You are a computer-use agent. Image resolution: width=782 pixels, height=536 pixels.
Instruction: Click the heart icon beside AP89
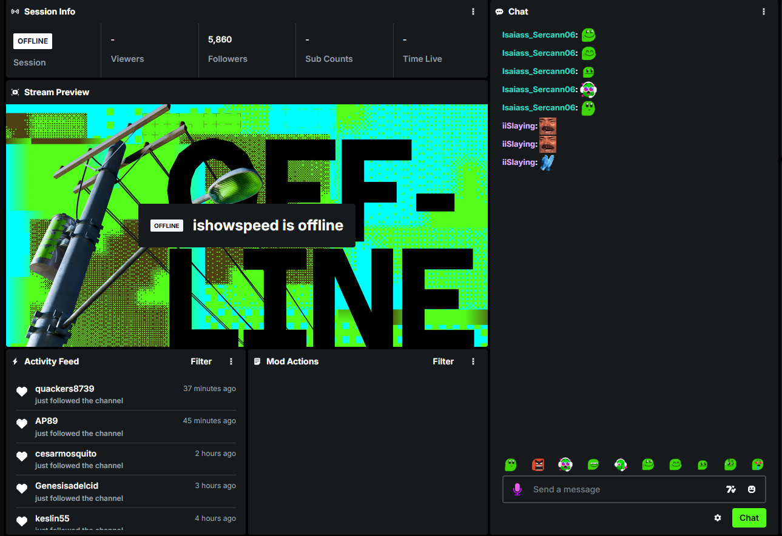click(x=22, y=424)
